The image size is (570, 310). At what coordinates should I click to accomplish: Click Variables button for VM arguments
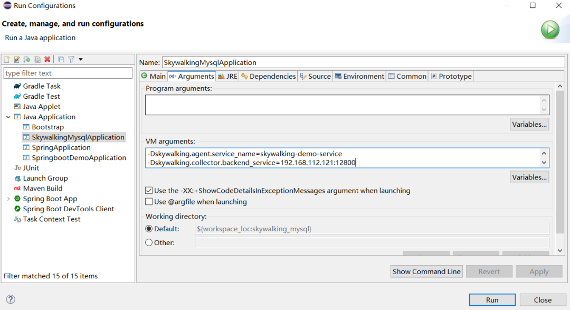(x=529, y=177)
